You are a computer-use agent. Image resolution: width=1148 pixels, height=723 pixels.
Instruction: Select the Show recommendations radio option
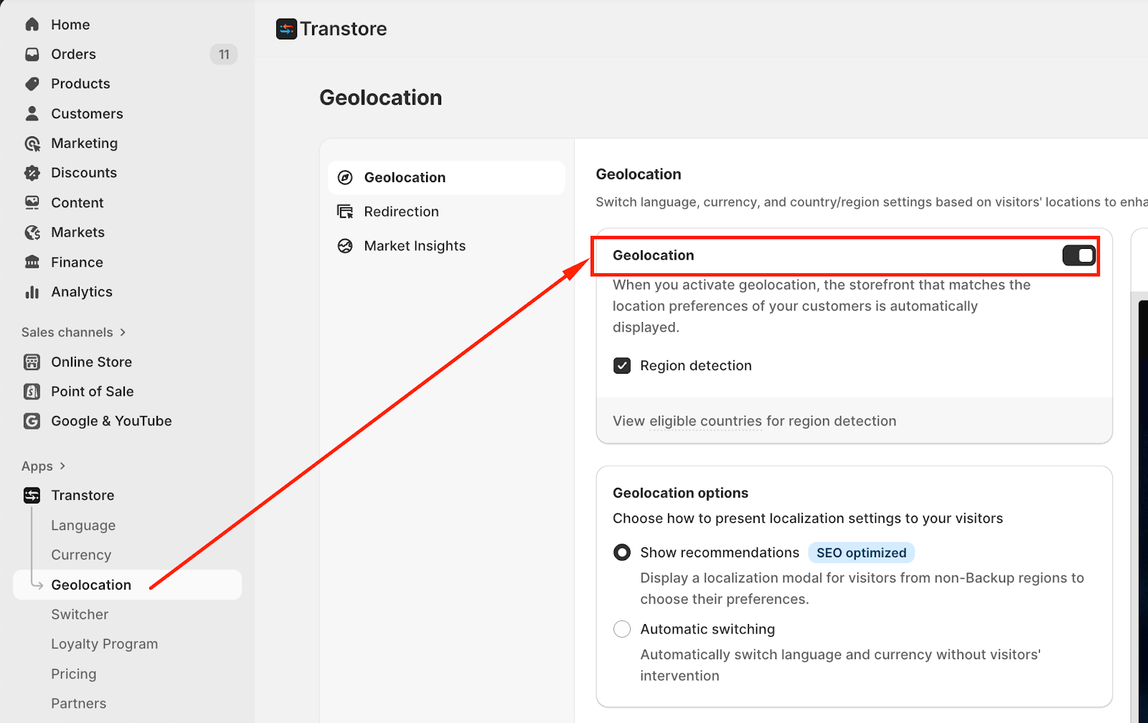622,552
